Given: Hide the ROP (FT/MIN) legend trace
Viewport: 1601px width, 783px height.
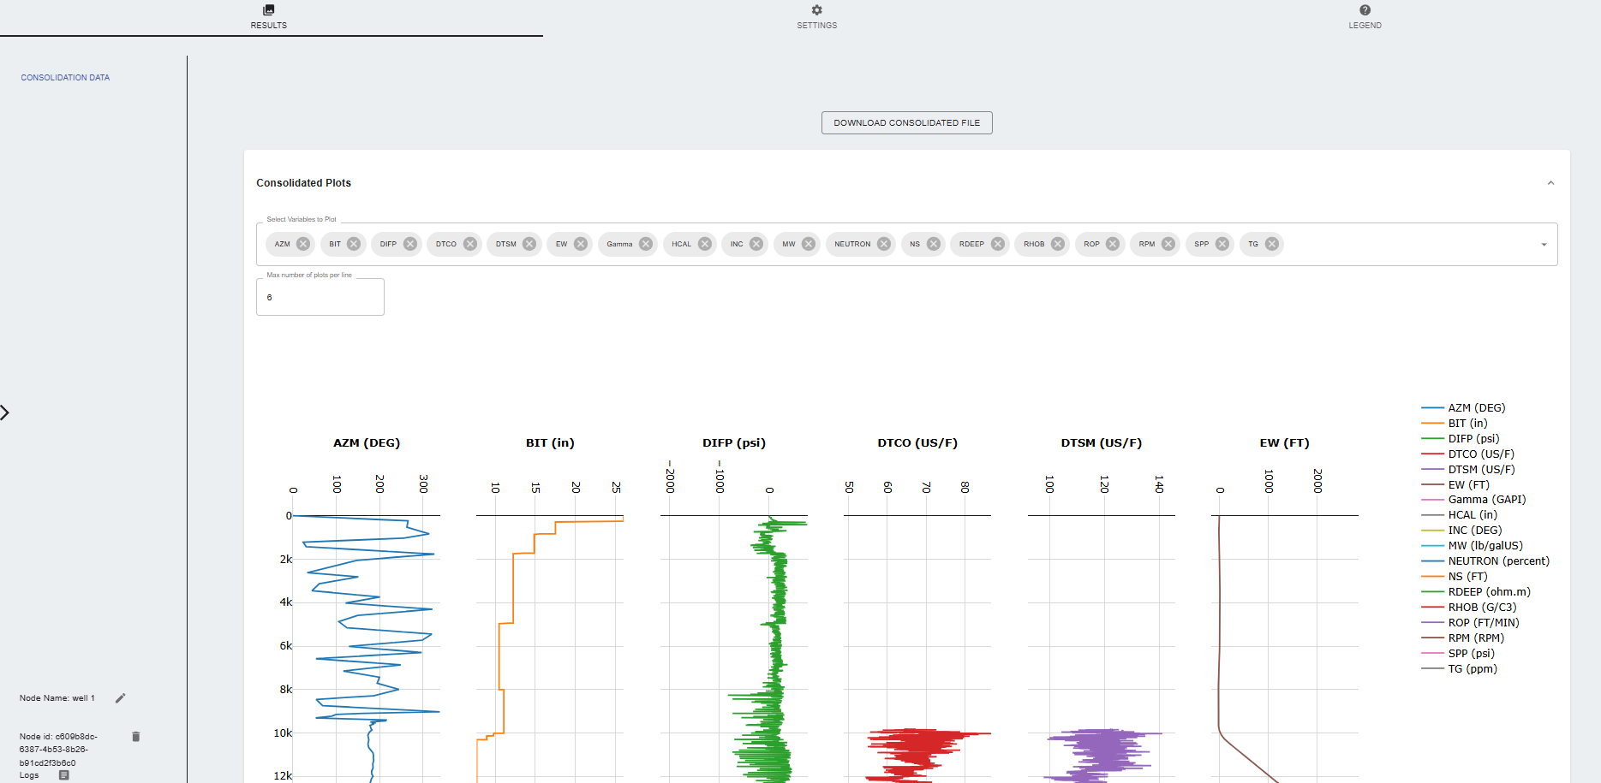Looking at the screenshot, I should pyautogui.click(x=1483, y=623).
